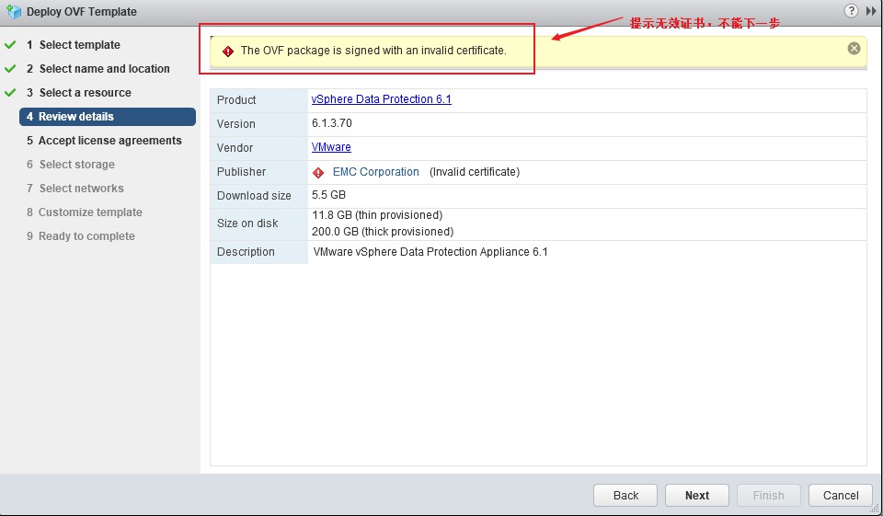Click the checkmark beside Select name and location
Screen dimensions: 883x516
[x=10, y=69]
